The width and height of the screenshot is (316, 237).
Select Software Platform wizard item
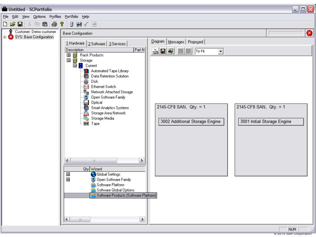110,185
